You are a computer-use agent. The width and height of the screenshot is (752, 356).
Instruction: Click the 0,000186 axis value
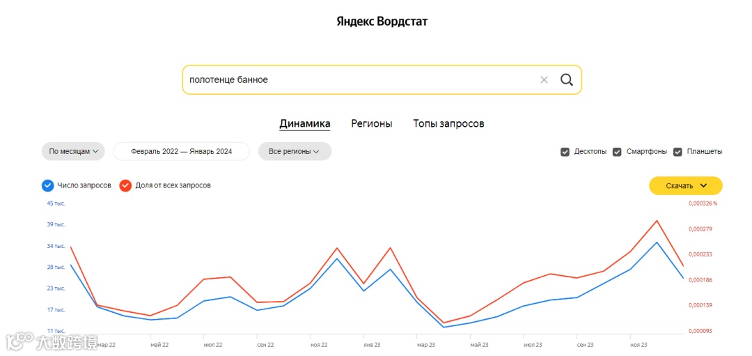(700, 280)
